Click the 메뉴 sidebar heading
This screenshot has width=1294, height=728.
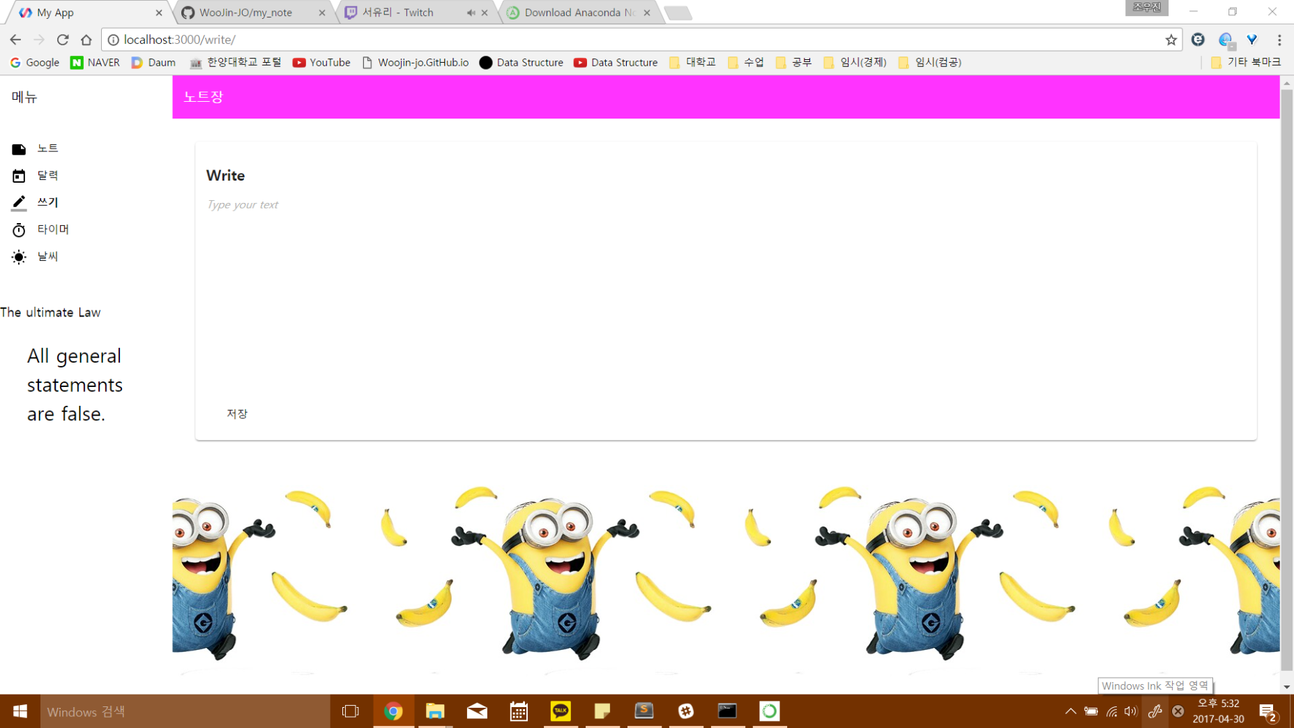tap(24, 97)
